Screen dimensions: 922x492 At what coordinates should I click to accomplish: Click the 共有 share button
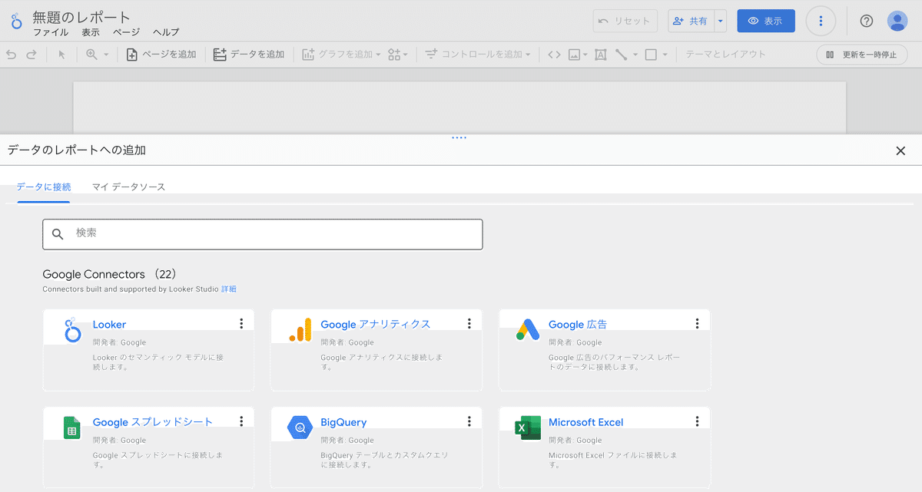click(x=691, y=21)
